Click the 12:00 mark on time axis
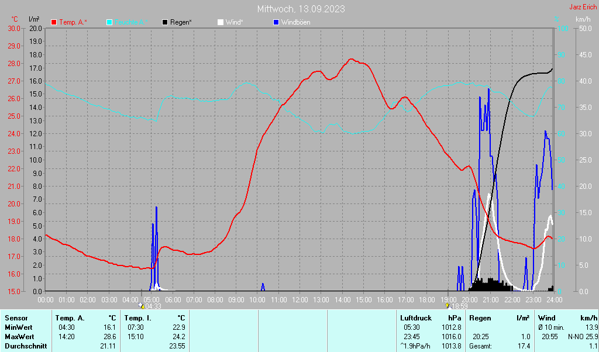This screenshot has height=352, width=599. [x=300, y=299]
